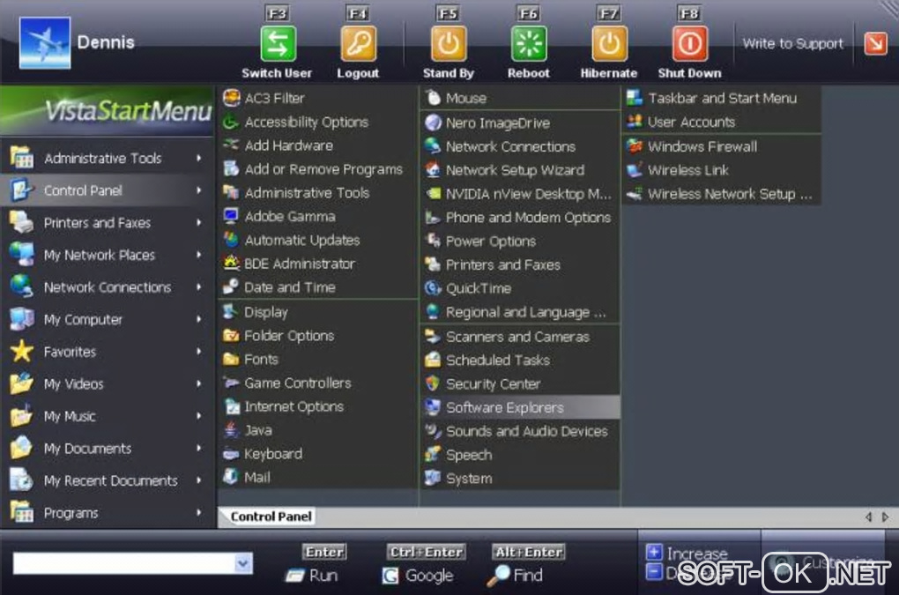Image resolution: width=899 pixels, height=595 pixels.
Task: Click Scheduled Tasks text entry
Action: point(498,360)
